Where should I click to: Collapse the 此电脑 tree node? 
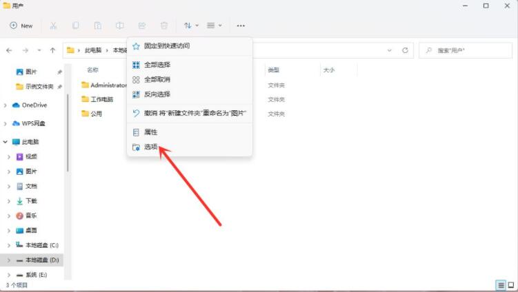tap(6, 142)
